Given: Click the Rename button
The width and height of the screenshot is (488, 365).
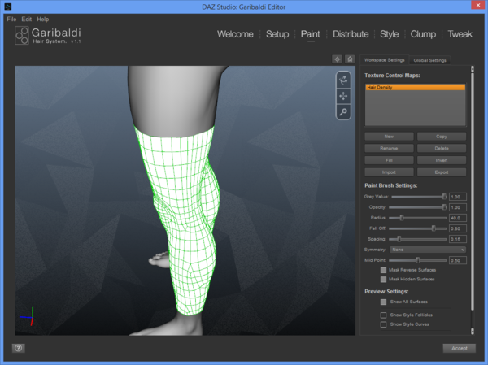Looking at the screenshot, I should pos(389,148).
